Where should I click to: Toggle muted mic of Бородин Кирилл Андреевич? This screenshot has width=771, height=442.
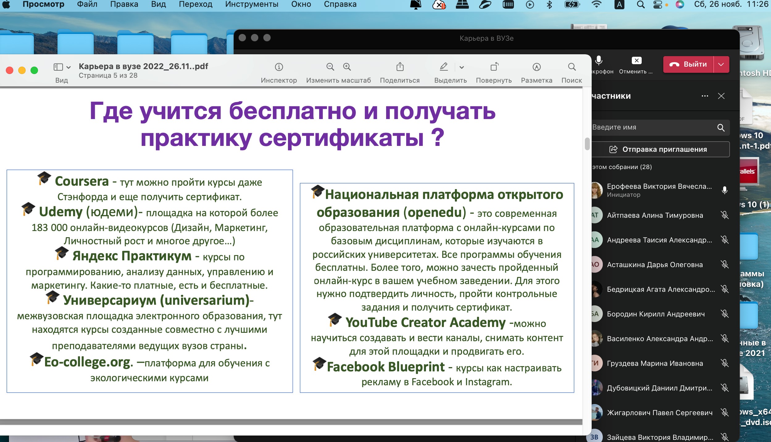(x=725, y=314)
